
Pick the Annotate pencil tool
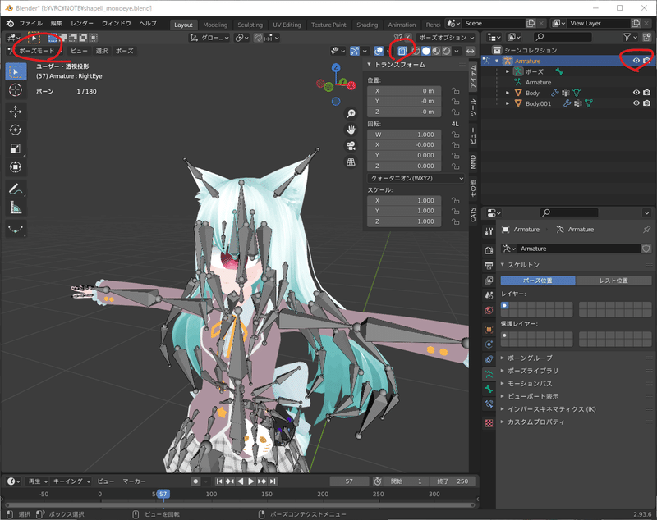pyautogui.click(x=16, y=189)
